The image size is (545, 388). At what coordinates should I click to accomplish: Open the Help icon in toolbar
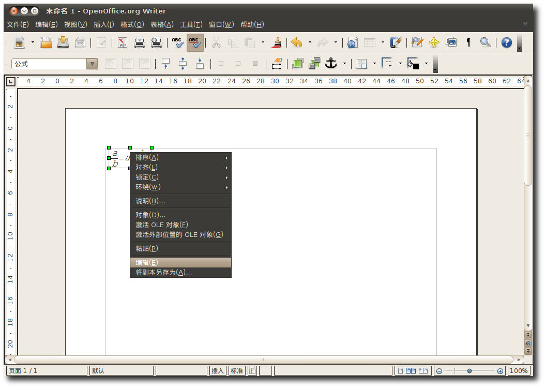[506, 42]
